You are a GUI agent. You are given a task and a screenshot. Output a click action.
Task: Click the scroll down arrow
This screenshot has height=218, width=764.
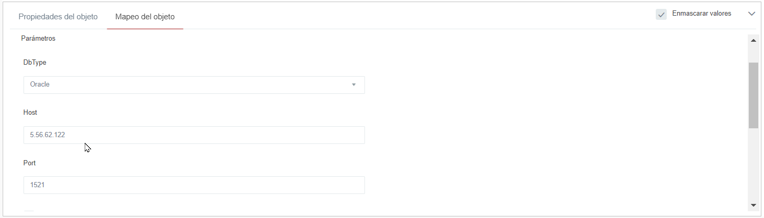click(754, 205)
